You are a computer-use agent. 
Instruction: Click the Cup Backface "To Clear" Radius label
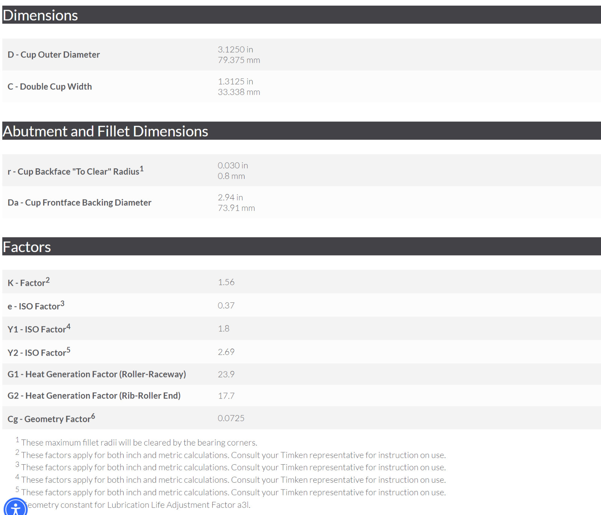[76, 171]
